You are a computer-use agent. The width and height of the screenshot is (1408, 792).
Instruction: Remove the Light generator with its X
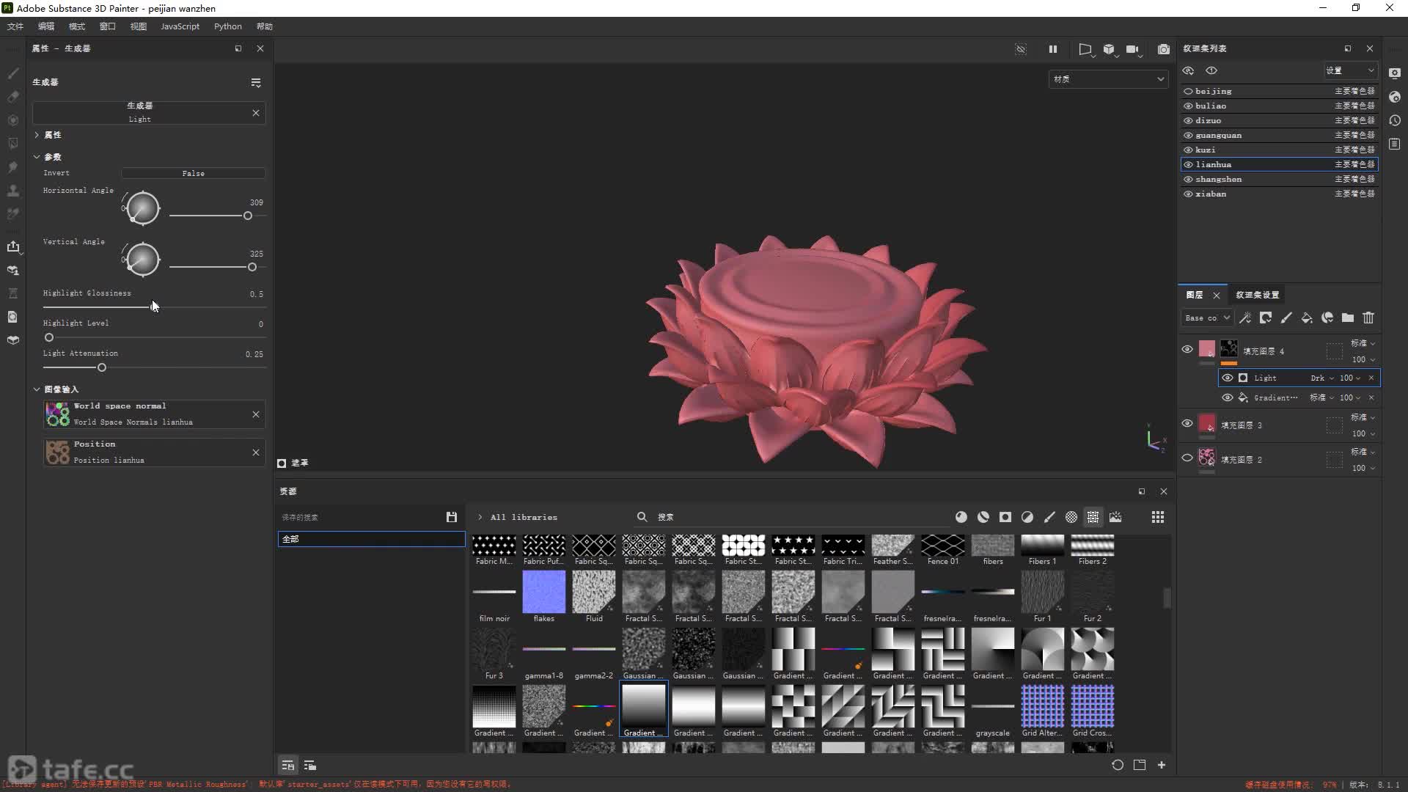[x=256, y=113]
